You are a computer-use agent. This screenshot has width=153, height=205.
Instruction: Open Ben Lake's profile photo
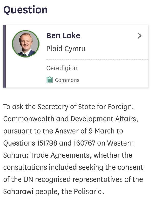coord(25,44)
